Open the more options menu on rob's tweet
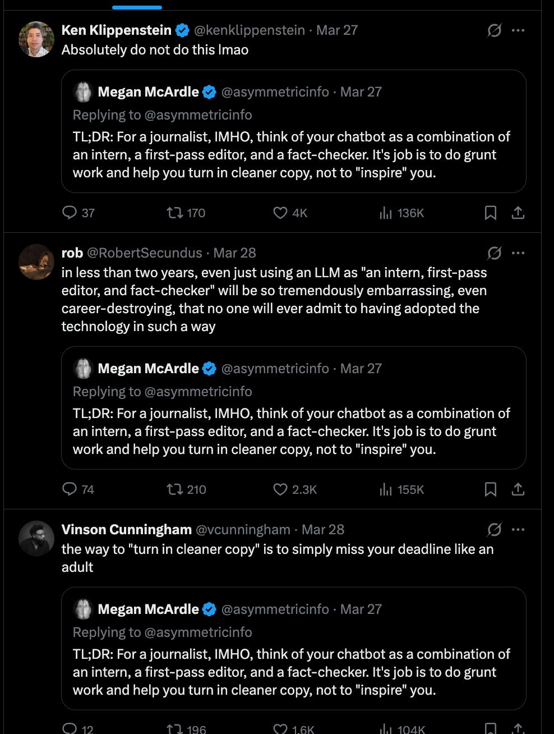The width and height of the screenshot is (554, 734). click(518, 253)
